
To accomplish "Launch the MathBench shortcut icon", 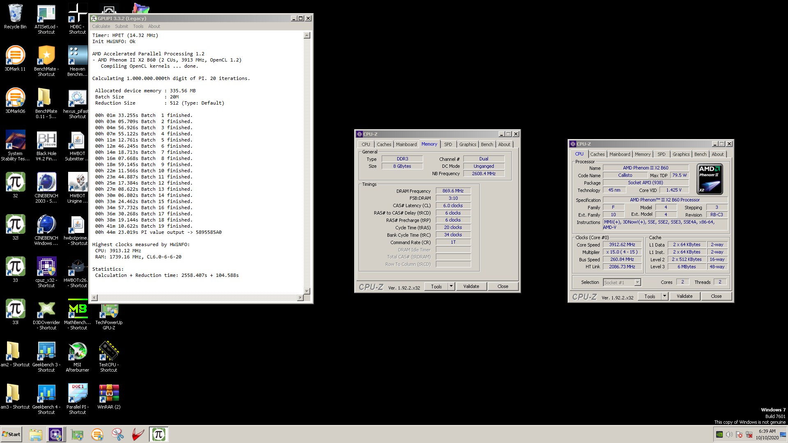I will 77,315.
